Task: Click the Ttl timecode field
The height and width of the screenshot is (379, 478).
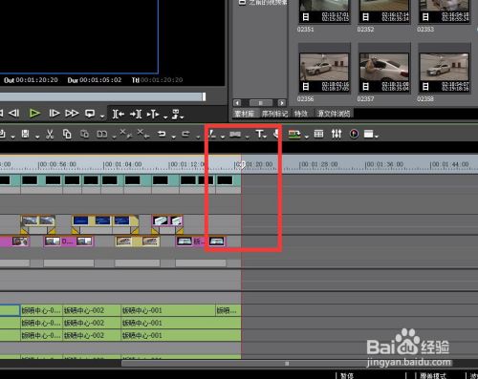Action: (x=162, y=80)
